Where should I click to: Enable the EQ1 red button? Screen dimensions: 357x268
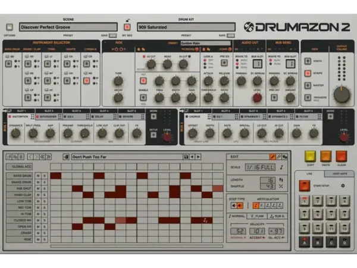tap(143, 80)
